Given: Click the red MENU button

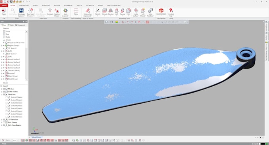Looking at the screenshot, I should click(x=4, y=6).
